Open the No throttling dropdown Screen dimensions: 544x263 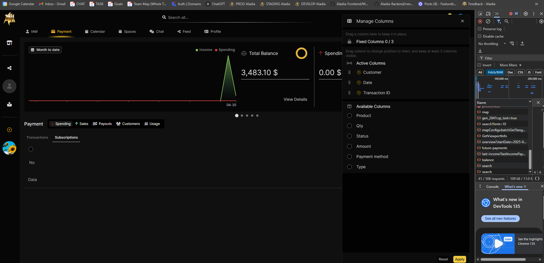coord(492,44)
